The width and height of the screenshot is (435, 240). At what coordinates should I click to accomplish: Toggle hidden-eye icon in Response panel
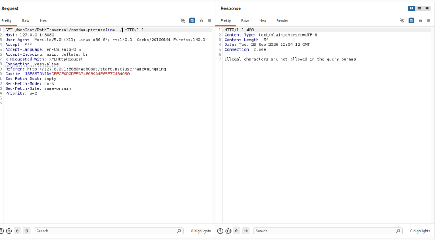point(402,20)
